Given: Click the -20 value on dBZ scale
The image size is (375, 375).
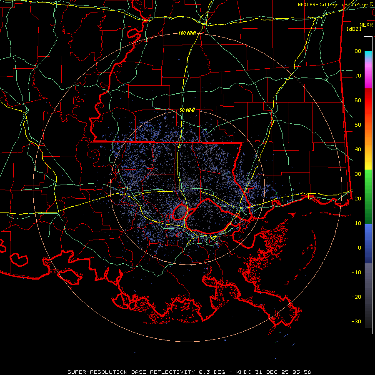Looking at the screenshot, I should pos(356,297).
